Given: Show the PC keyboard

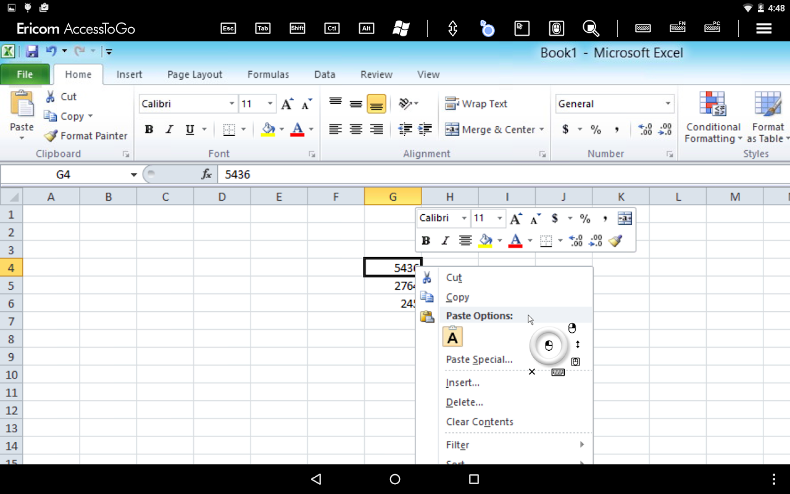Looking at the screenshot, I should pyautogui.click(x=712, y=28).
